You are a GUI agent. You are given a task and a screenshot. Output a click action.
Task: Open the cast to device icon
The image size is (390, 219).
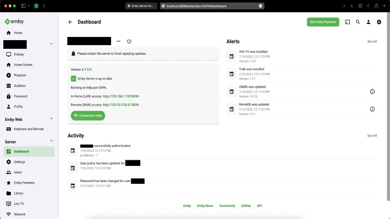coord(347,22)
